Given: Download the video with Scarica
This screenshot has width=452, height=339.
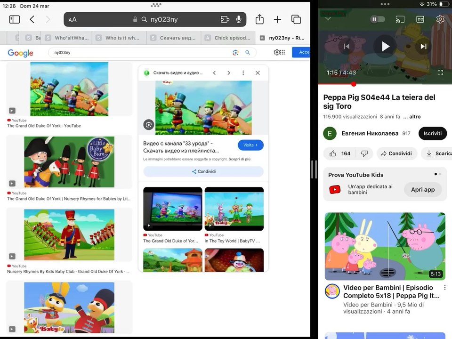Looking at the screenshot, I should coord(436,153).
